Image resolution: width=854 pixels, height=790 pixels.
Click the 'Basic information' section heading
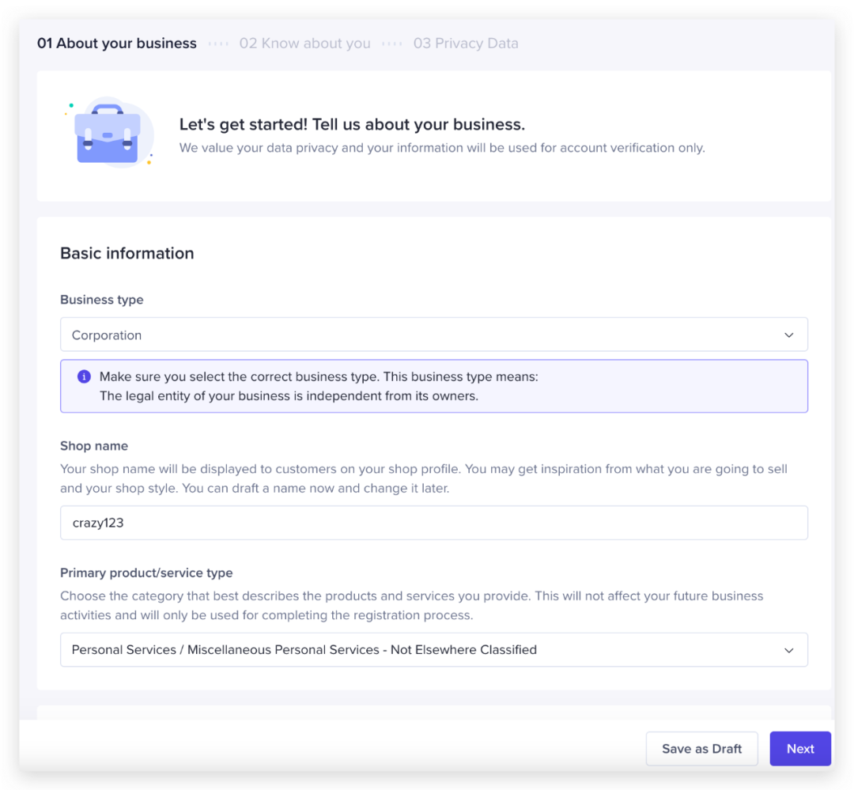point(127,253)
